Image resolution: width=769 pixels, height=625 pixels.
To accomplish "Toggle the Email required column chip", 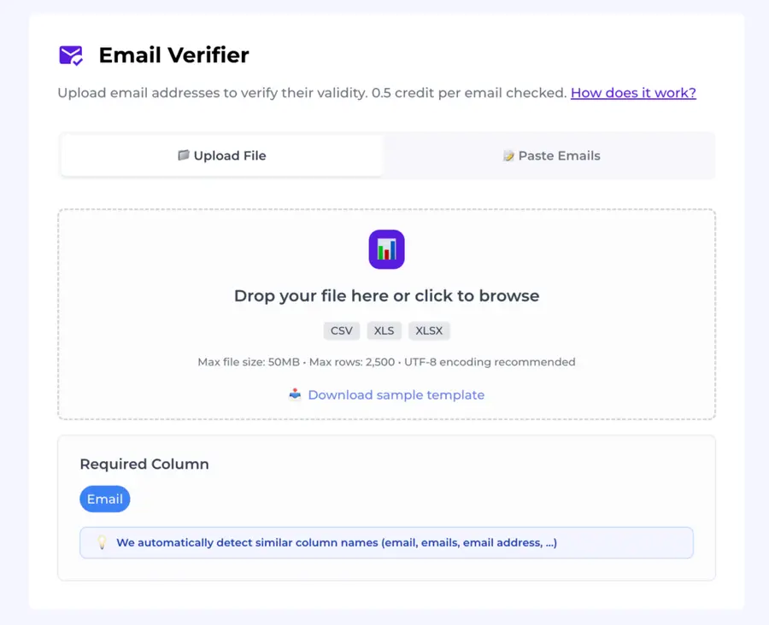I will pos(104,499).
